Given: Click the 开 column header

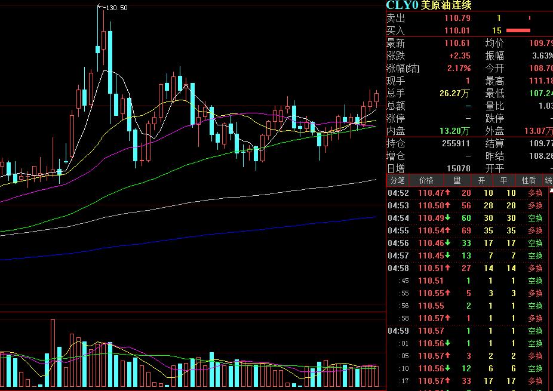Looking at the screenshot, I should [481, 180].
